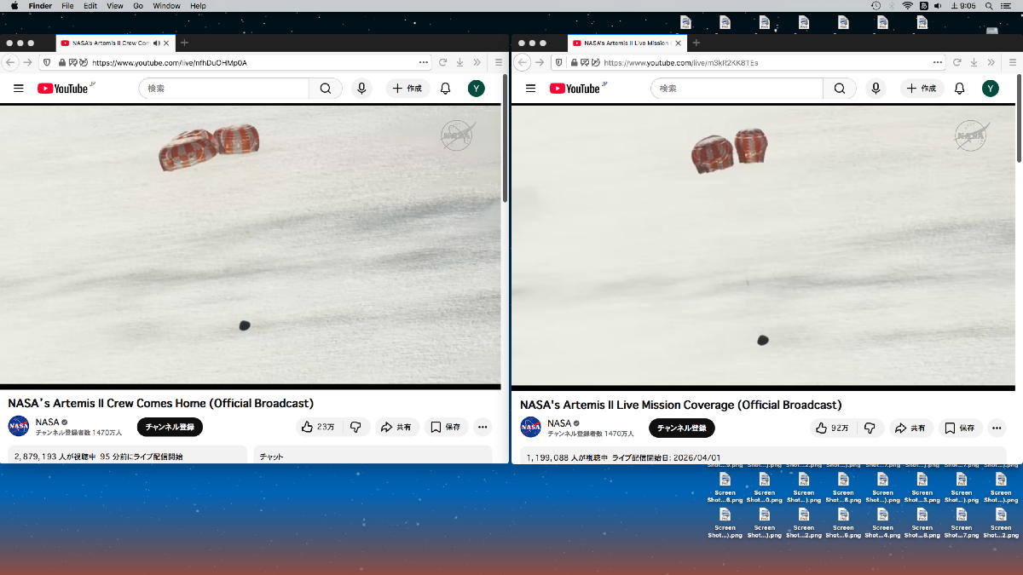1023x575 pixels.
Task: Open new tab in right browser
Action: (x=696, y=43)
